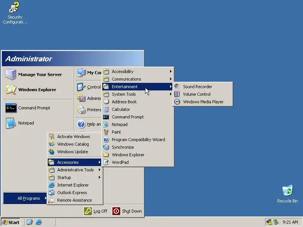Open Administrative Tools in right Start column
This screenshot has height=227, width=303.
(89, 98)
